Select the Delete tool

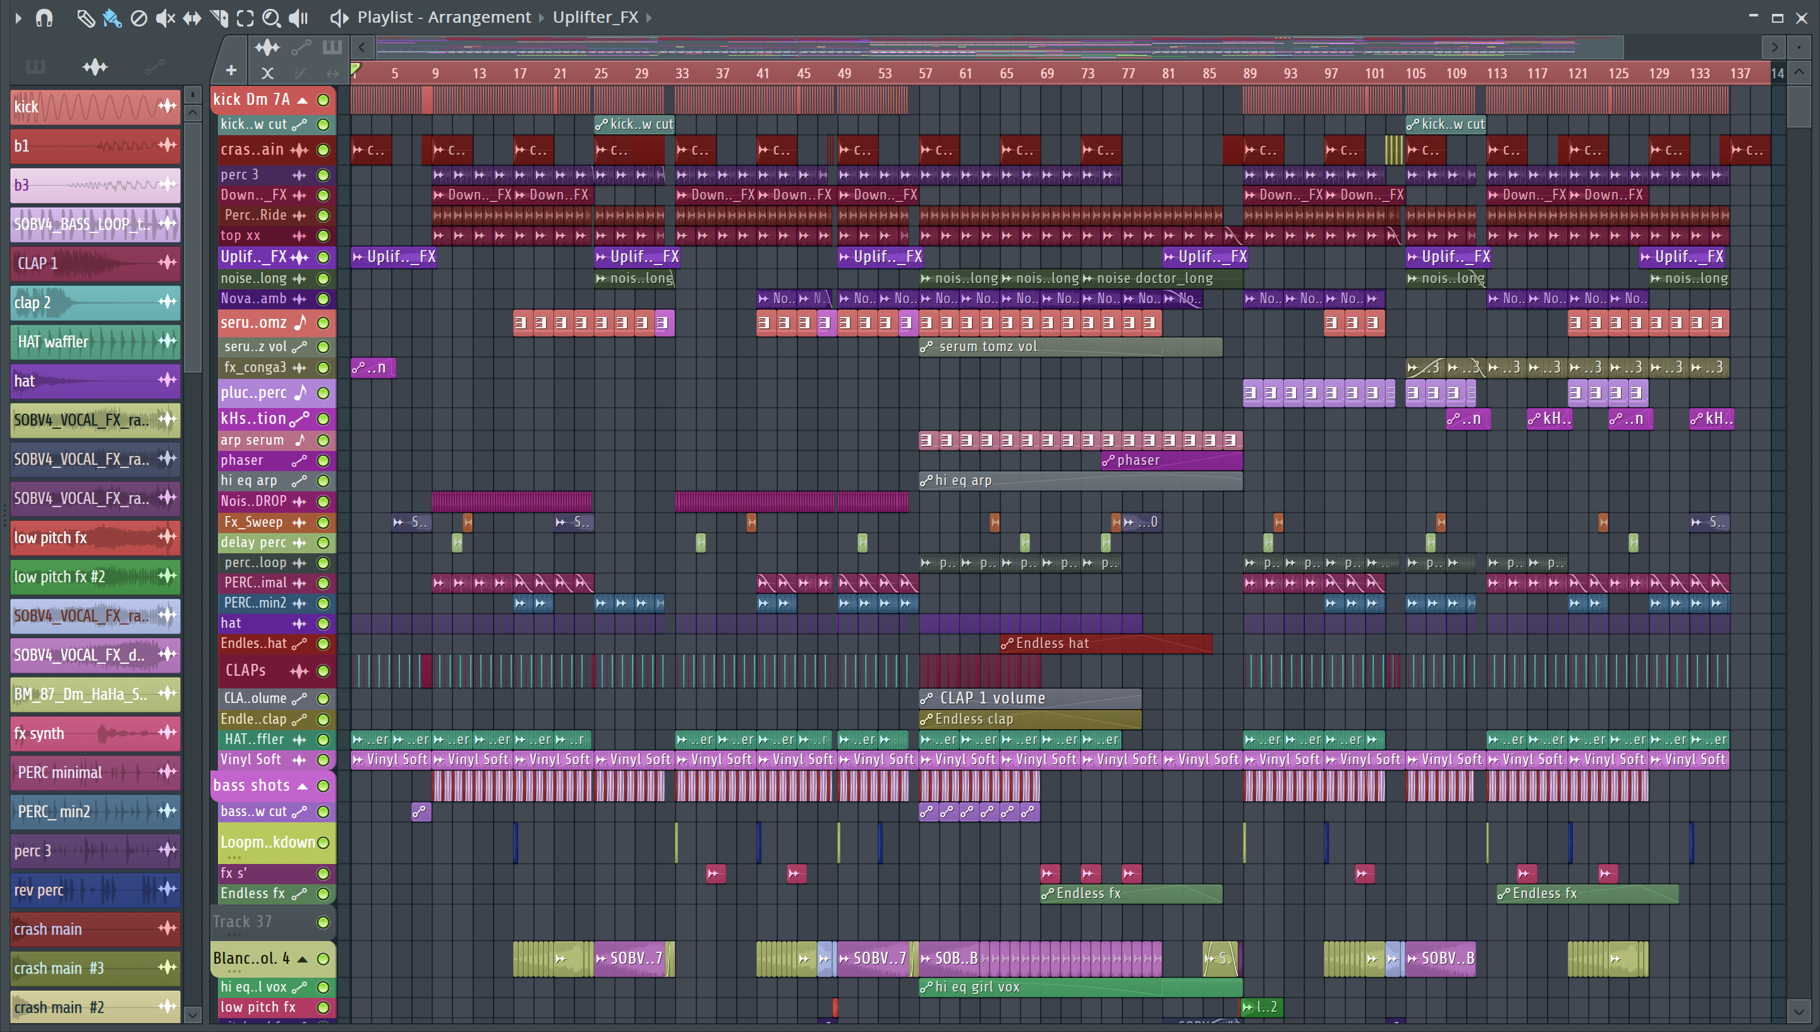(139, 17)
